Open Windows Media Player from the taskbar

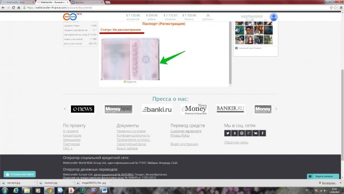pyautogui.click(x=38, y=190)
